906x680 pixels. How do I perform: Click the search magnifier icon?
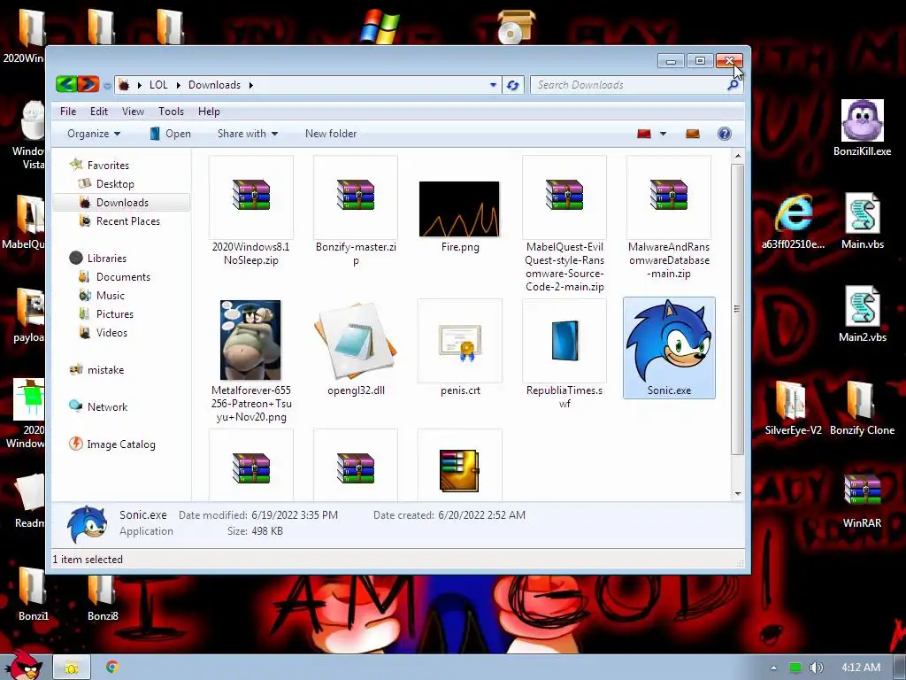pyautogui.click(x=733, y=85)
